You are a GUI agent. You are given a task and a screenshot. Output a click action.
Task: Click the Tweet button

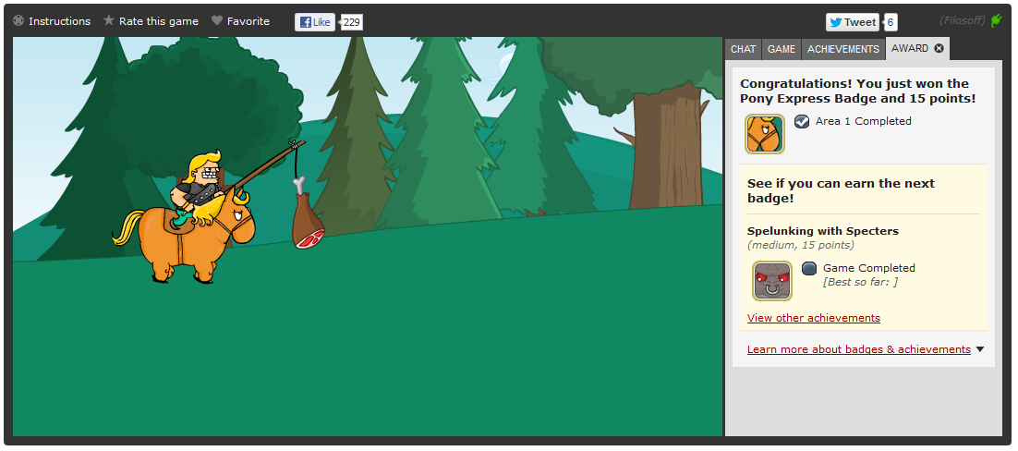(852, 22)
